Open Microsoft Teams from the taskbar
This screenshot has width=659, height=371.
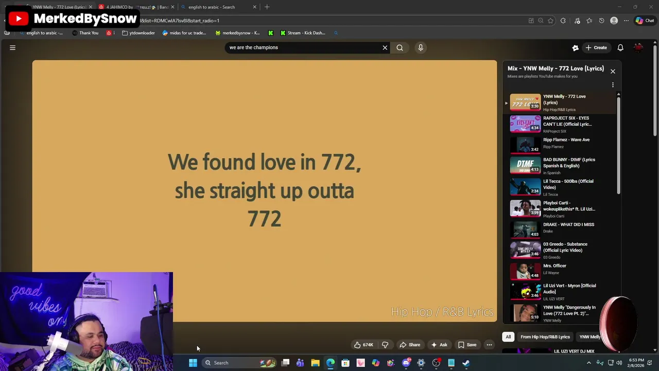[300, 363]
